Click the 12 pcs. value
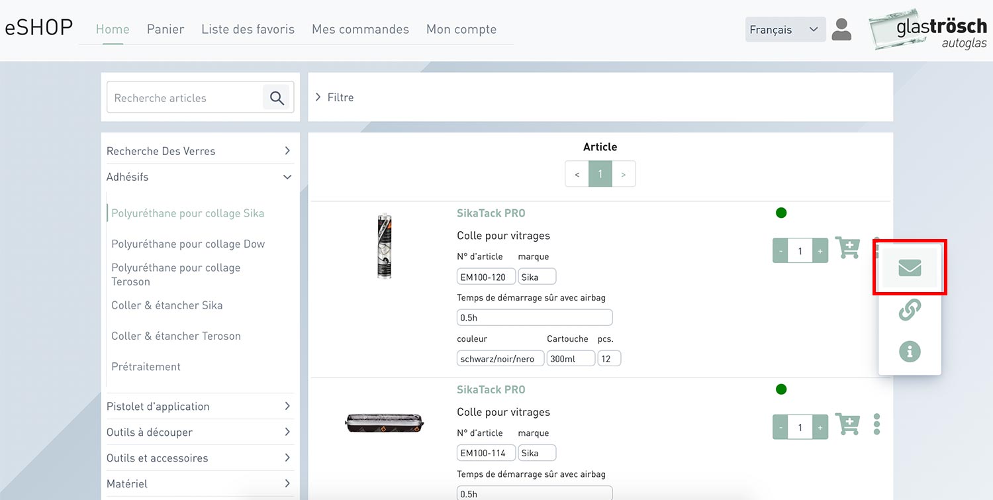Image resolution: width=993 pixels, height=500 pixels. coord(609,358)
